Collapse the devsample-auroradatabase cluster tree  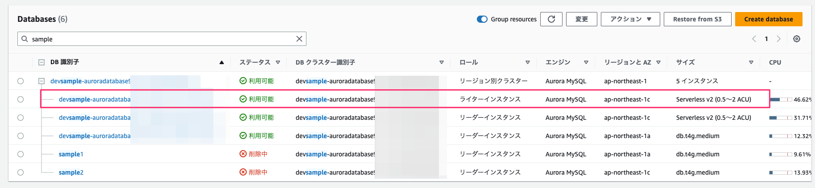point(41,81)
